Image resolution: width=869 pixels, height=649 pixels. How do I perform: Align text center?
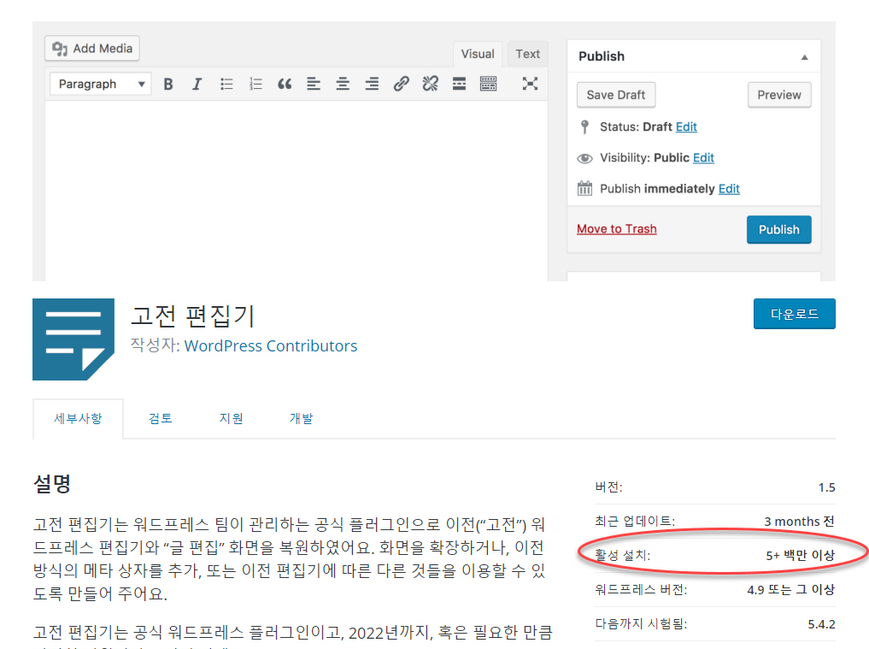(x=343, y=84)
